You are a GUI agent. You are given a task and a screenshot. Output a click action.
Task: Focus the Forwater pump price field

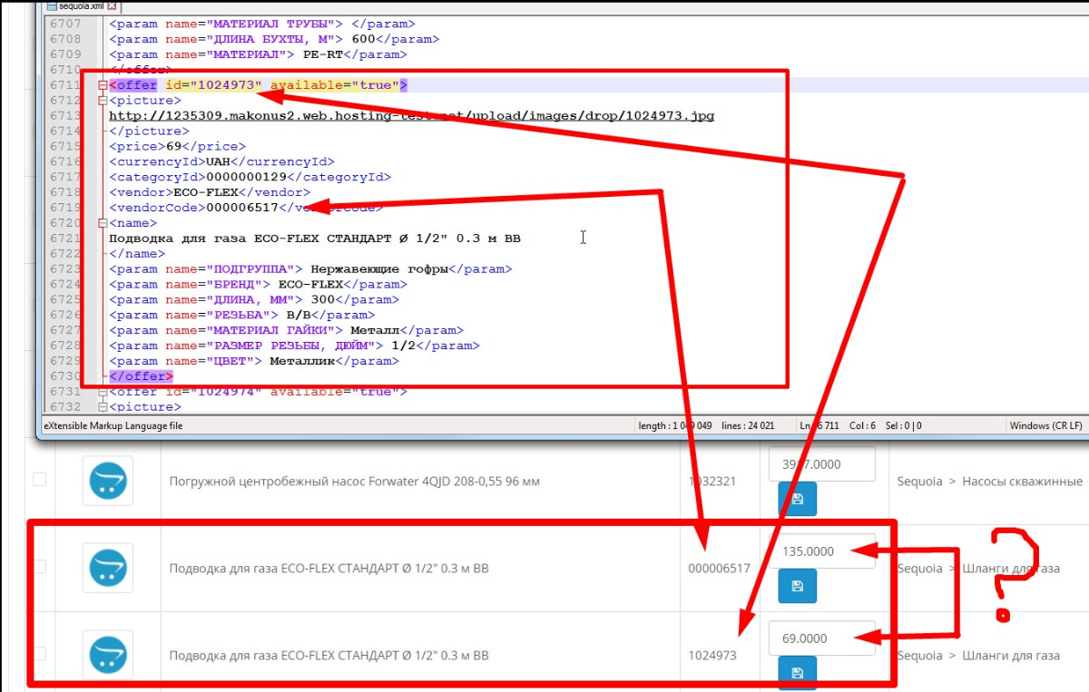pyautogui.click(x=821, y=463)
